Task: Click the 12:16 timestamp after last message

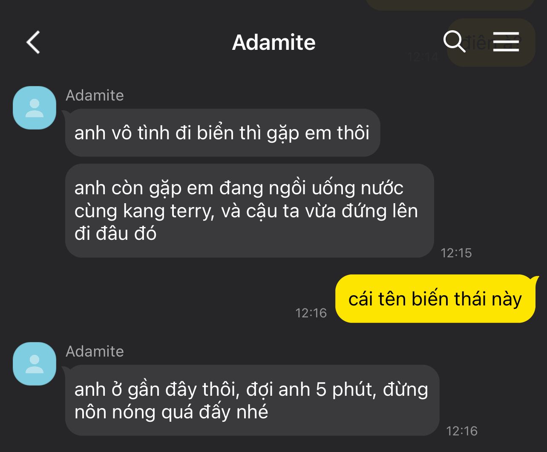Action: tap(462, 431)
